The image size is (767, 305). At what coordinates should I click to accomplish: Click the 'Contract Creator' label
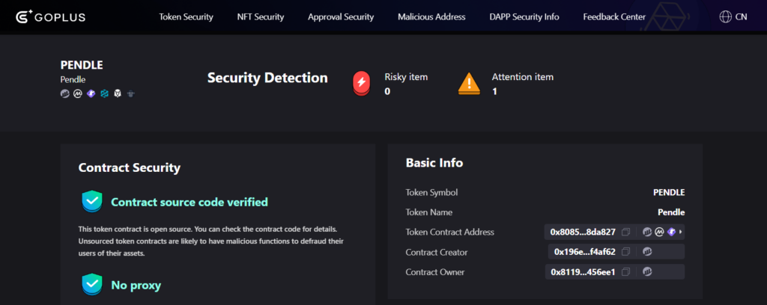437,252
